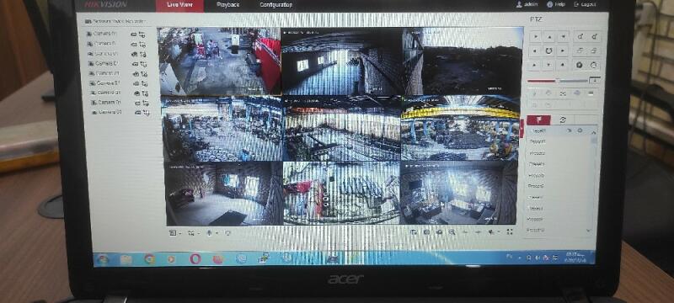Click the Logout link
This screenshot has width=674, height=303.
585,4
